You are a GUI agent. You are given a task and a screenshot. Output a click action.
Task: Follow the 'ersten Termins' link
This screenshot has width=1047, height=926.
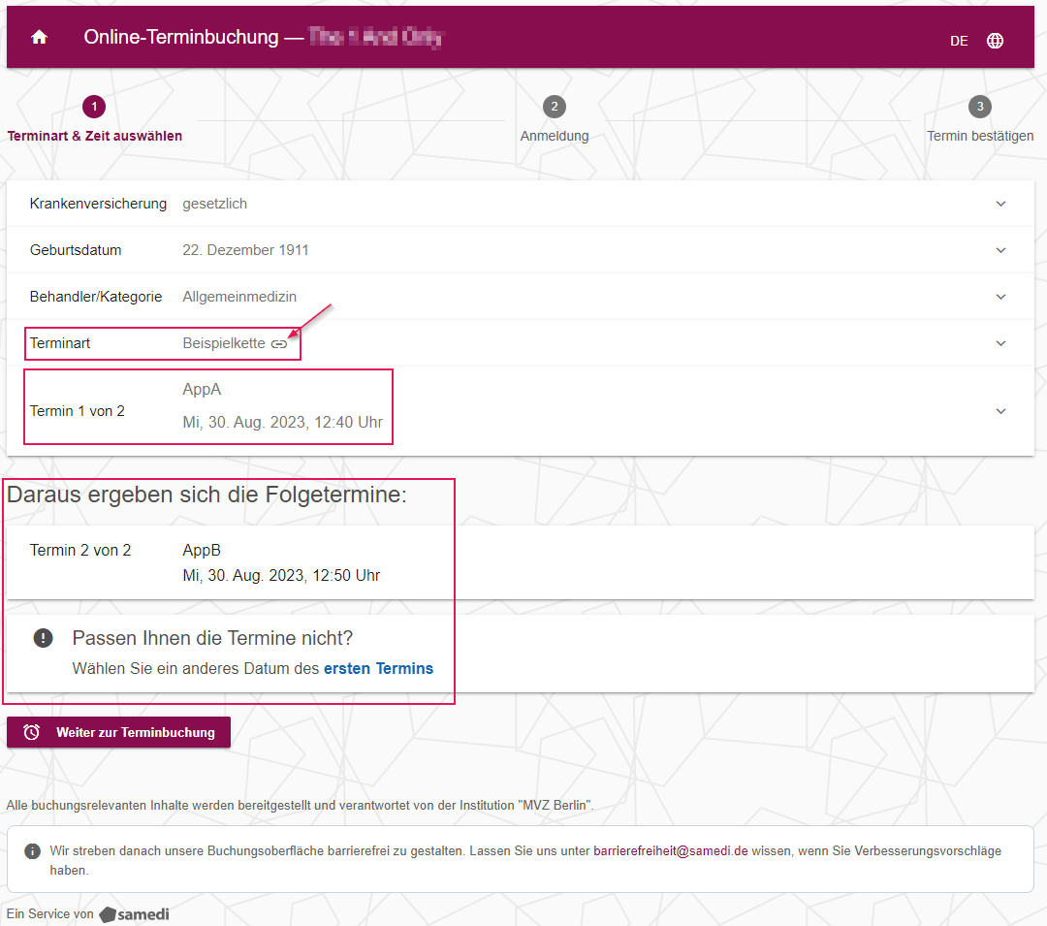coord(378,668)
